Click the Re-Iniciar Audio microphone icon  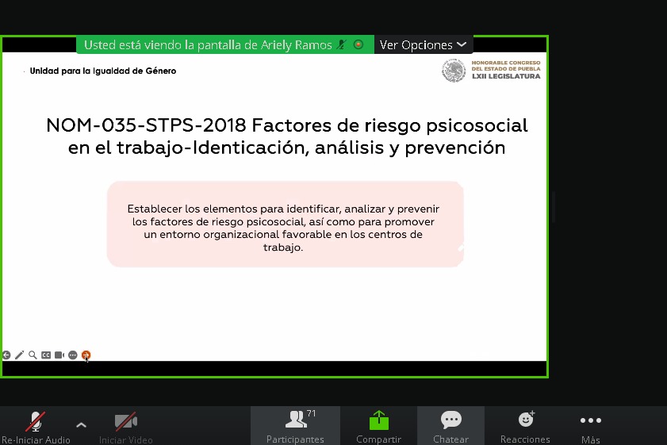(x=36, y=421)
